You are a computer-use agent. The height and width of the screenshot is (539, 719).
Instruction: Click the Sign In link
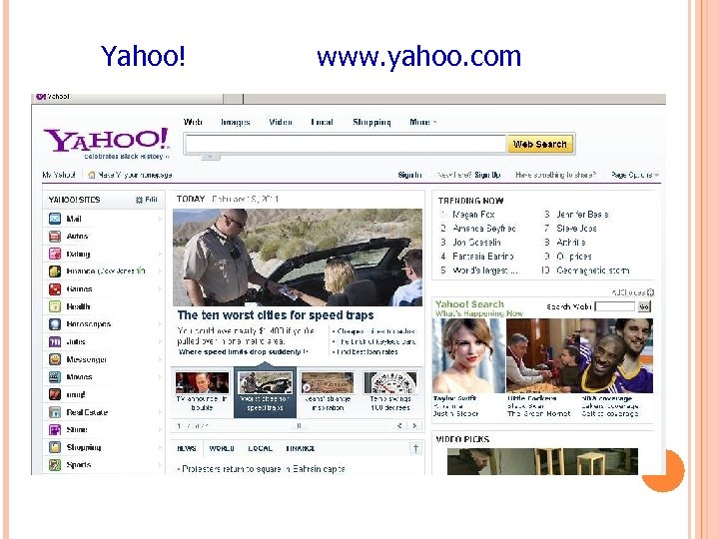[x=409, y=175]
